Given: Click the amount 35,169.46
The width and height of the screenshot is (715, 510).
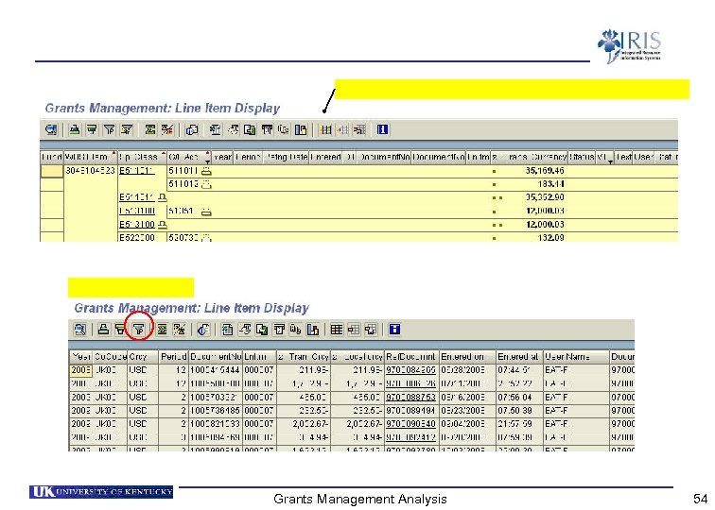Looking at the screenshot, I should pyautogui.click(x=545, y=171).
